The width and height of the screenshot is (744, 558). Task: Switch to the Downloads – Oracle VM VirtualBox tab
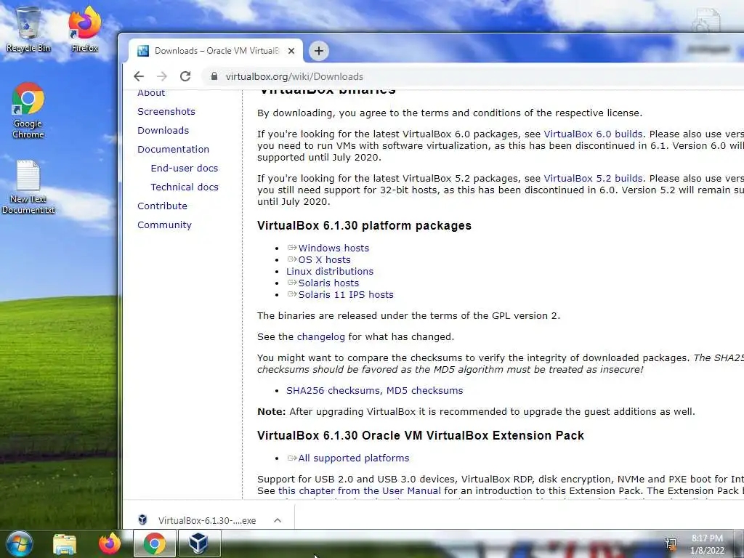point(216,51)
